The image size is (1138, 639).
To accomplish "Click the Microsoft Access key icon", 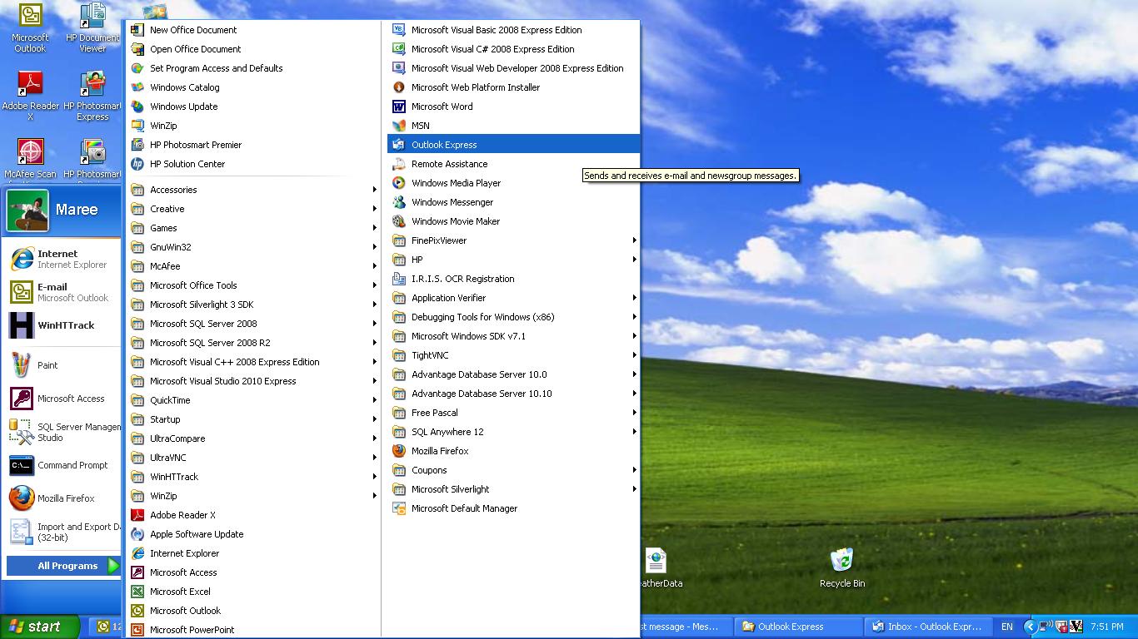I will click(22, 399).
